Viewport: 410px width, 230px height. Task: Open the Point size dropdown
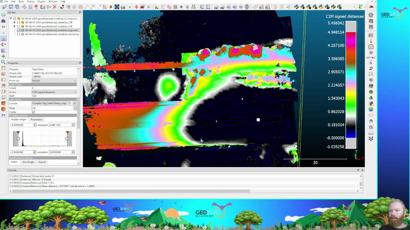click(54, 80)
